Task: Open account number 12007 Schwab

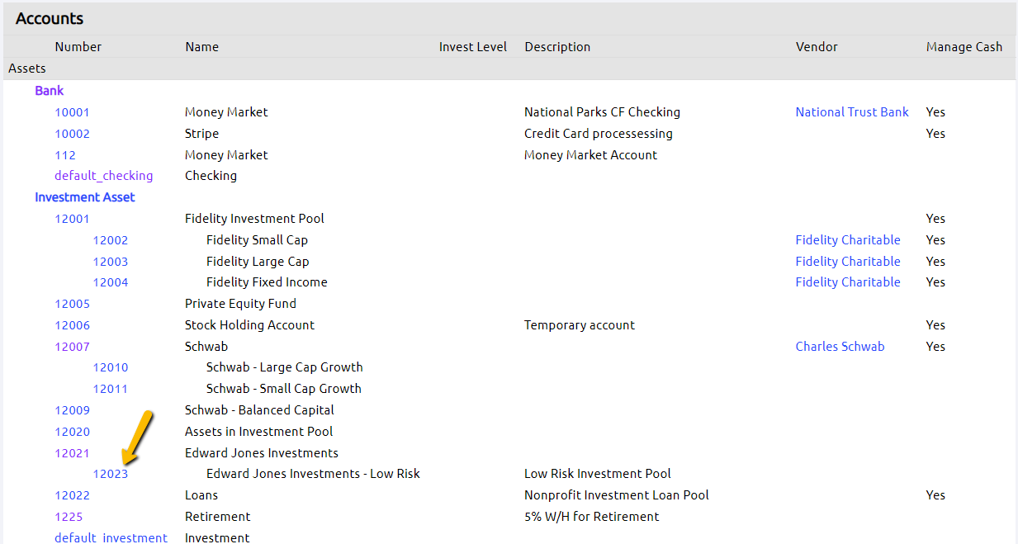Action: [72, 347]
